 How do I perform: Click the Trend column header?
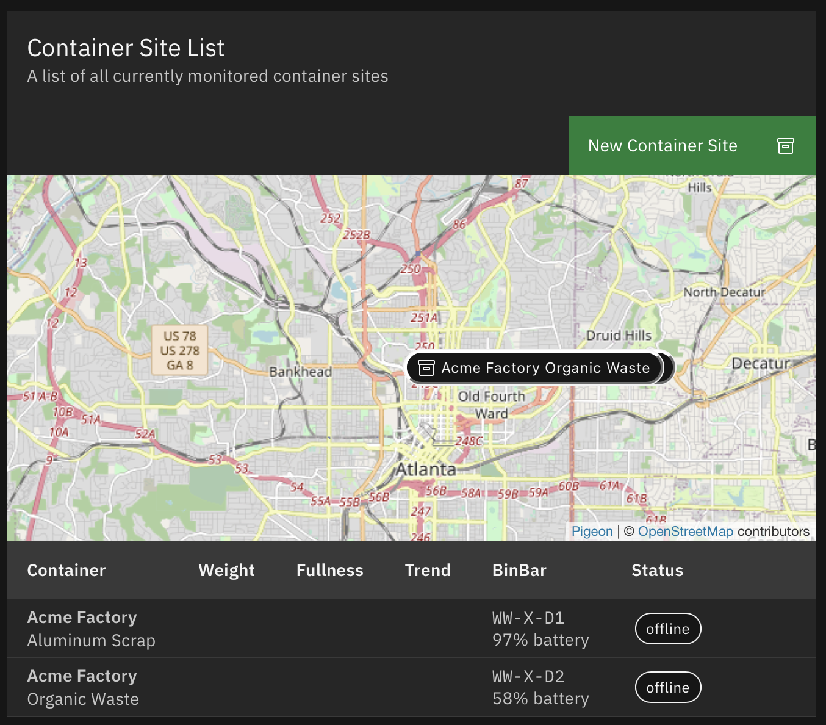pos(428,570)
